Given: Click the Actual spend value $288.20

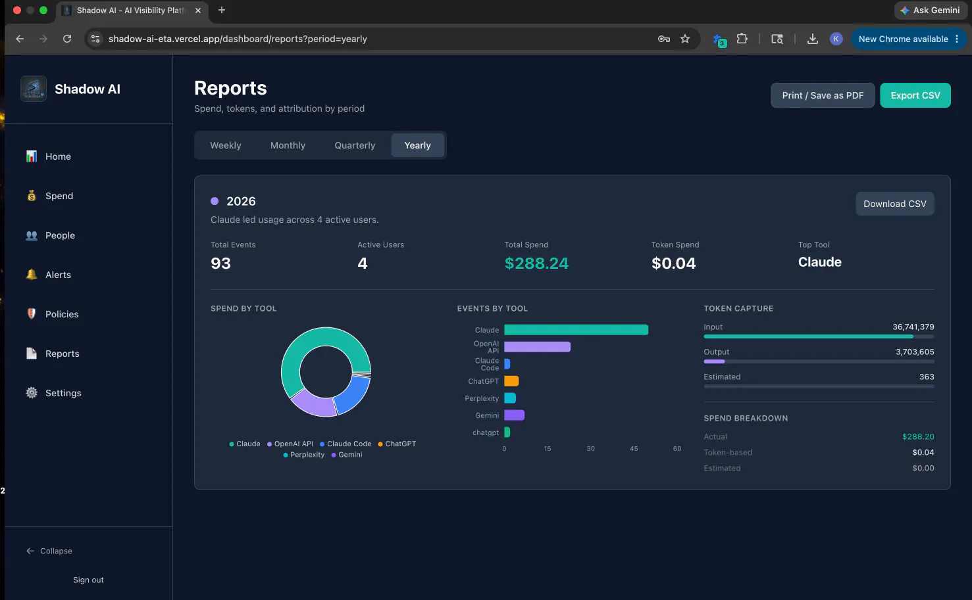Looking at the screenshot, I should 918,437.
